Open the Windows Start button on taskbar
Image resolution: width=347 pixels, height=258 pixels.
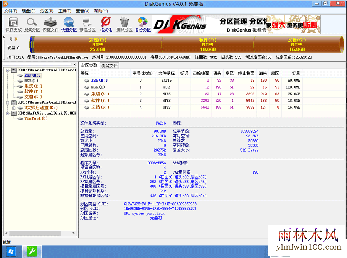point(11,251)
